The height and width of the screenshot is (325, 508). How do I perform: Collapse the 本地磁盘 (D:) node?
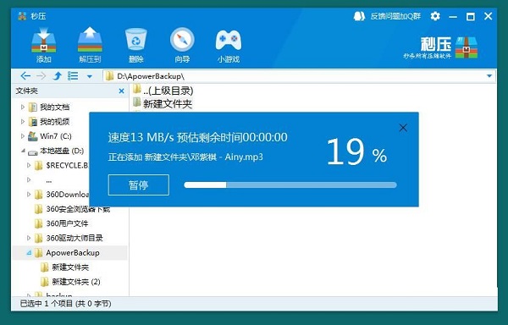pos(23,151)
